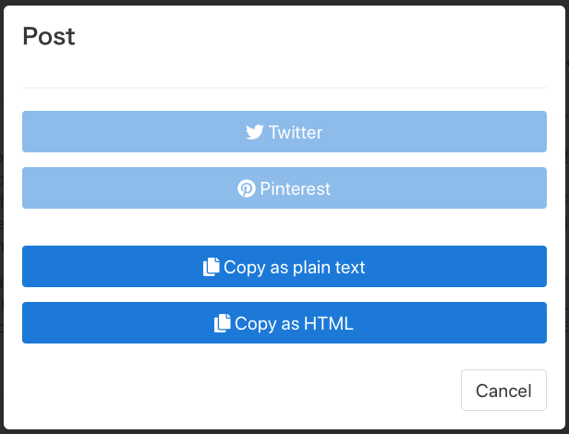Select the word Pinterest on its button
569x434 pixels.
click(295, 188)
